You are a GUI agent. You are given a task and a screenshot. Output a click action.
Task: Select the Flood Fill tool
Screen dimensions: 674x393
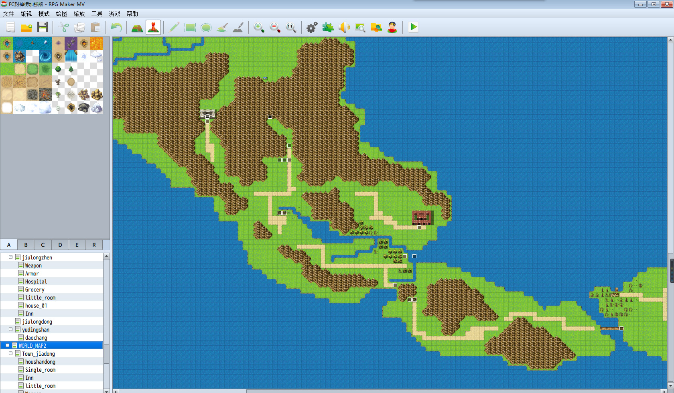222,27
